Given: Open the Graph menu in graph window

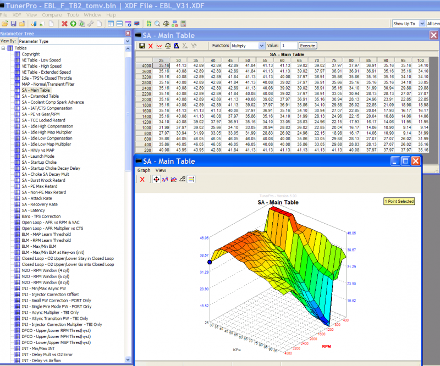Looking at the screenshot, I should [144, 170].
